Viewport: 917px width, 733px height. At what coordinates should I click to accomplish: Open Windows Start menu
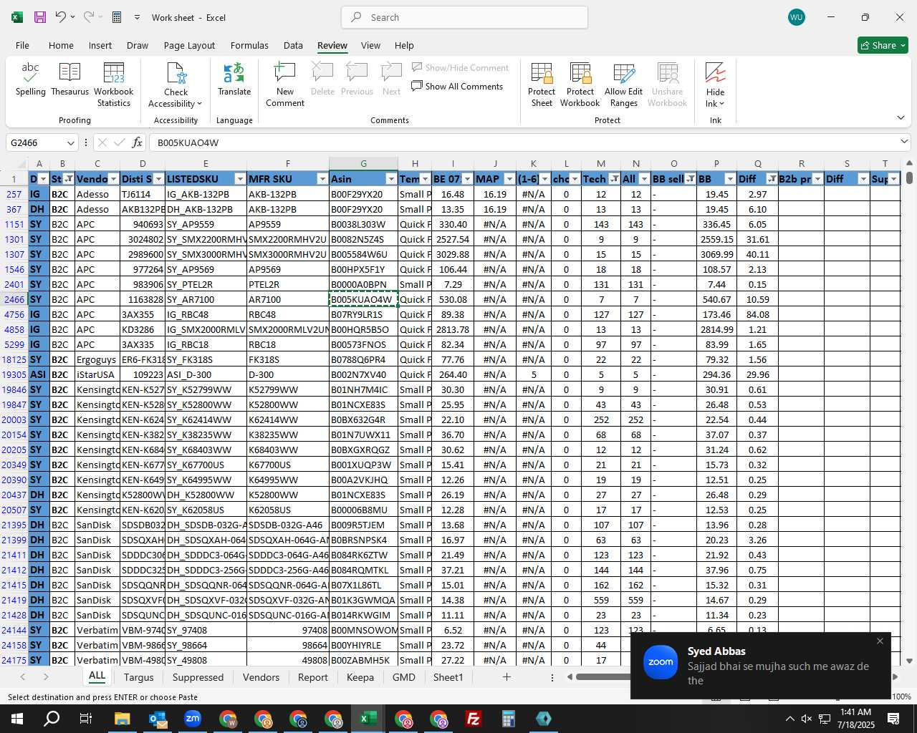tap(17, 719)
